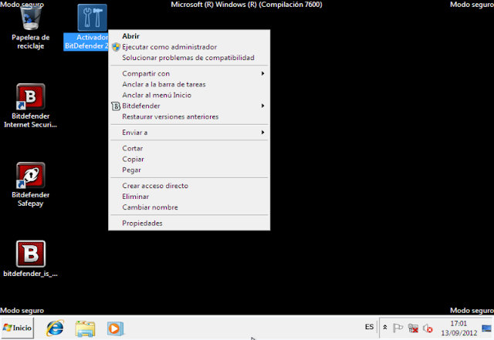494x340 pixels.
Task: Open the Inicio start menu
Action: point(17,328)
